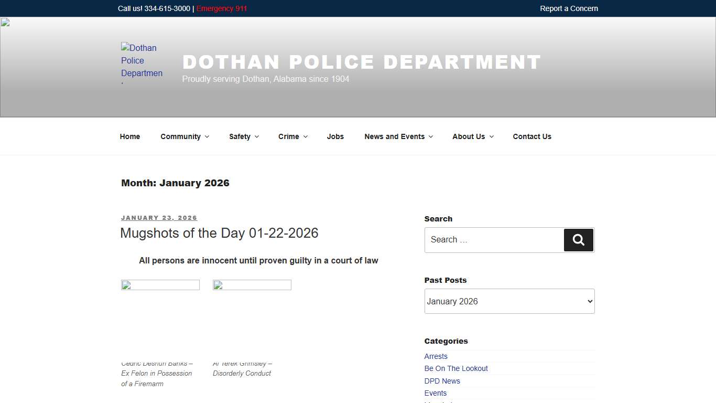Open the Past Posts month selector
The image size is (716, 403).
(508, 301)
